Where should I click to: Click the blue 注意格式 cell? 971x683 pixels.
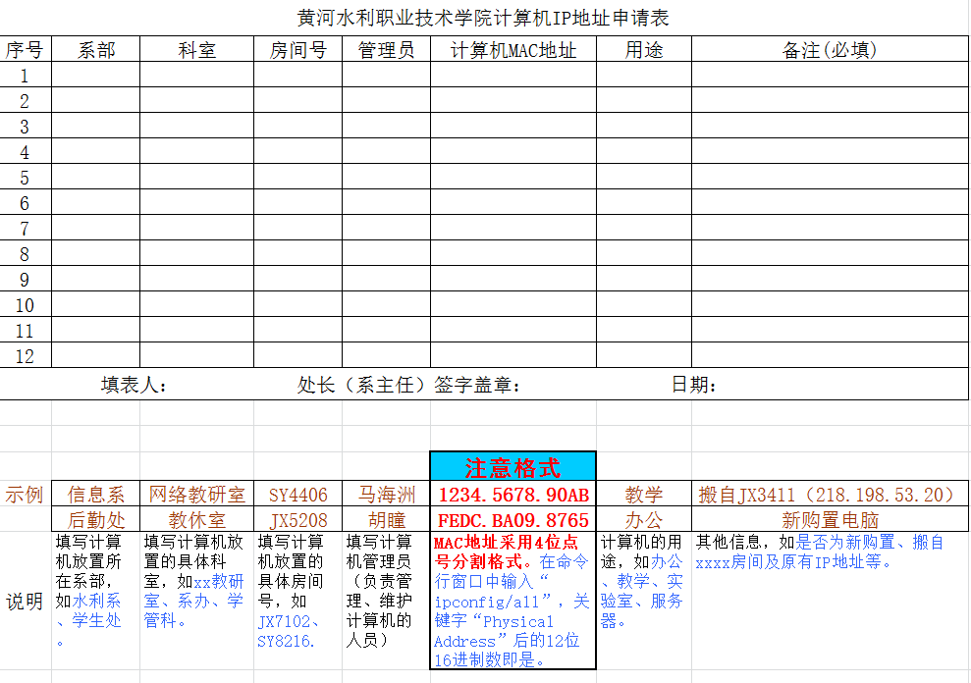(x=512, y=467)
